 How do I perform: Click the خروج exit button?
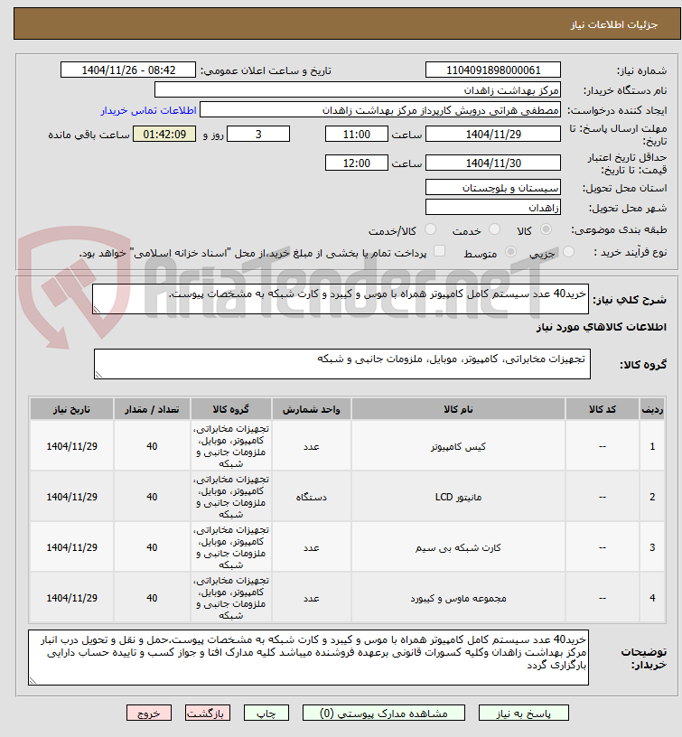pyautogui.click(x=149, y=713)
